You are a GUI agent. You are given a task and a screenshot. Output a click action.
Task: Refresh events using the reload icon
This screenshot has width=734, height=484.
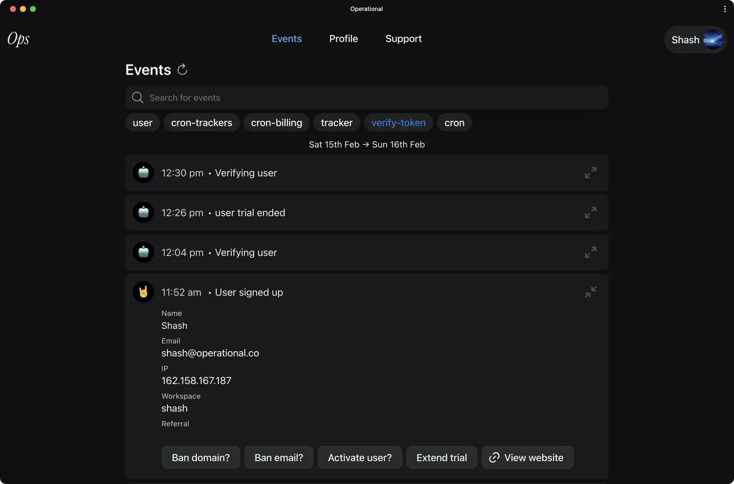tap(182, 70)
